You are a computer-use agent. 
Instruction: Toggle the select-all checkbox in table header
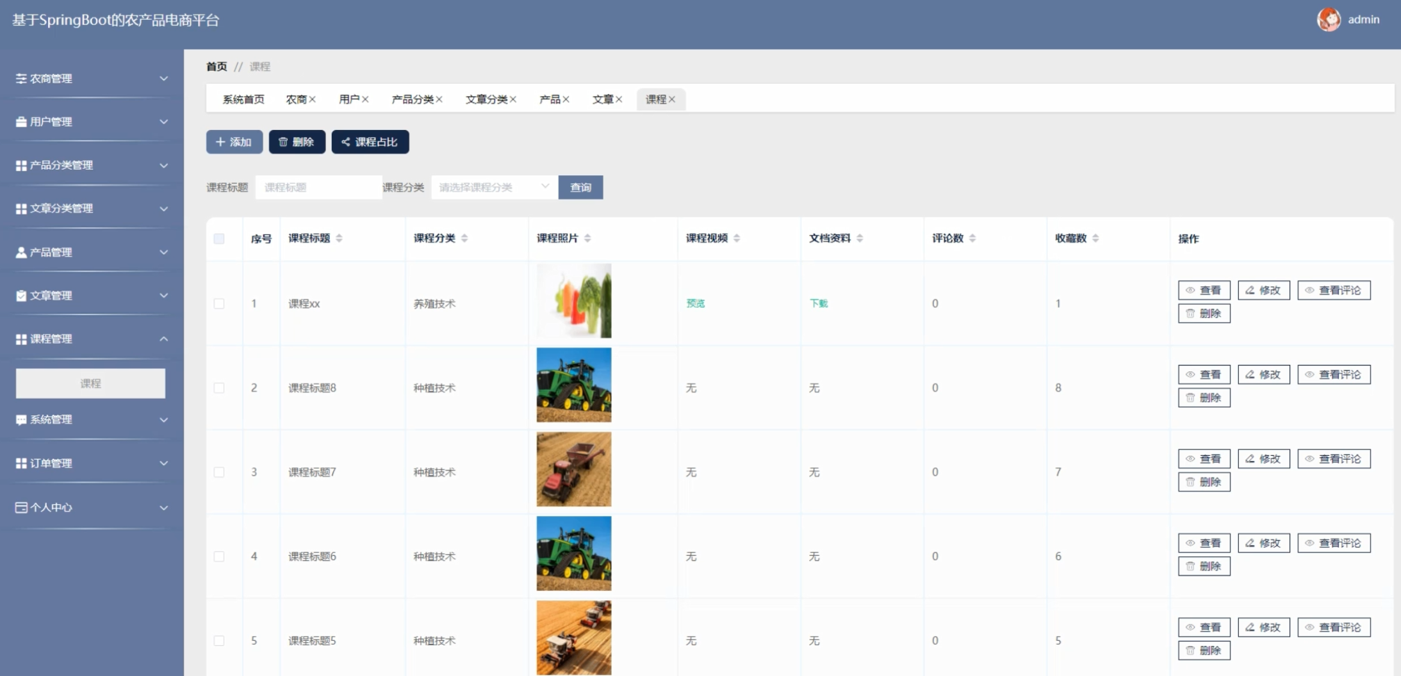coord(219,239)
